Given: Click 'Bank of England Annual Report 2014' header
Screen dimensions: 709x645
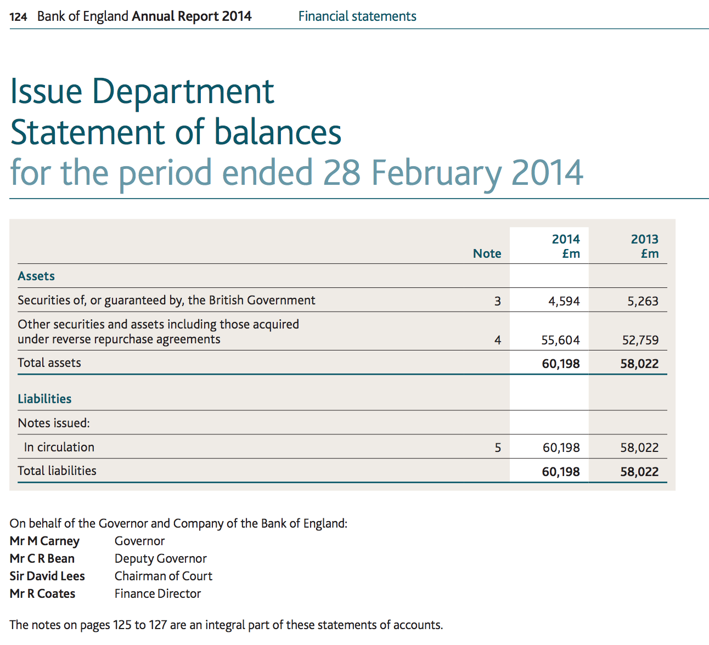Looking at the screenshot, I should coord(144,16).
